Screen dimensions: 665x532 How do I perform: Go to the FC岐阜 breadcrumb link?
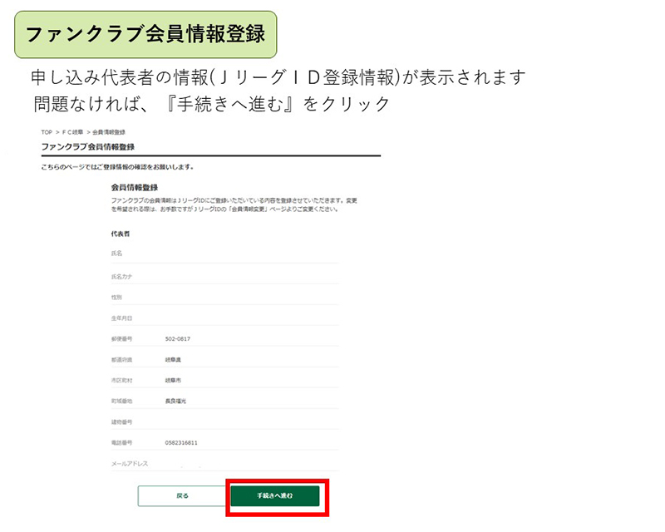72,133
